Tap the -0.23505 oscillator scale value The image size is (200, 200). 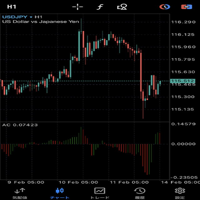point(184,177)
